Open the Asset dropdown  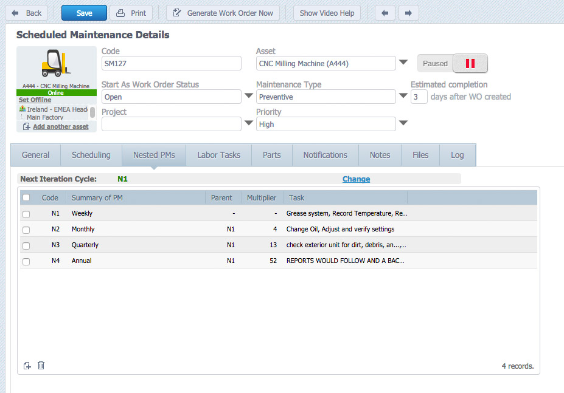403,63
